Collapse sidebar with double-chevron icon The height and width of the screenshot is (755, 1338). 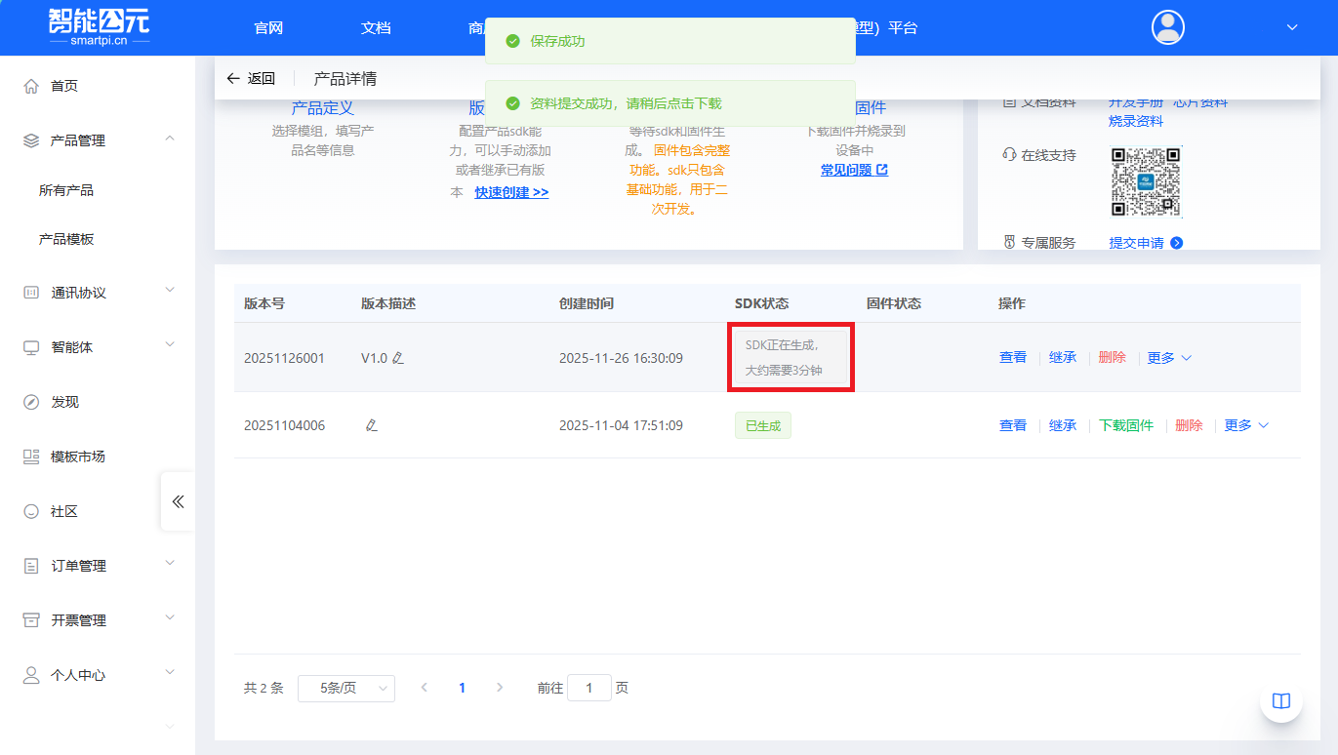coord(178,501)
